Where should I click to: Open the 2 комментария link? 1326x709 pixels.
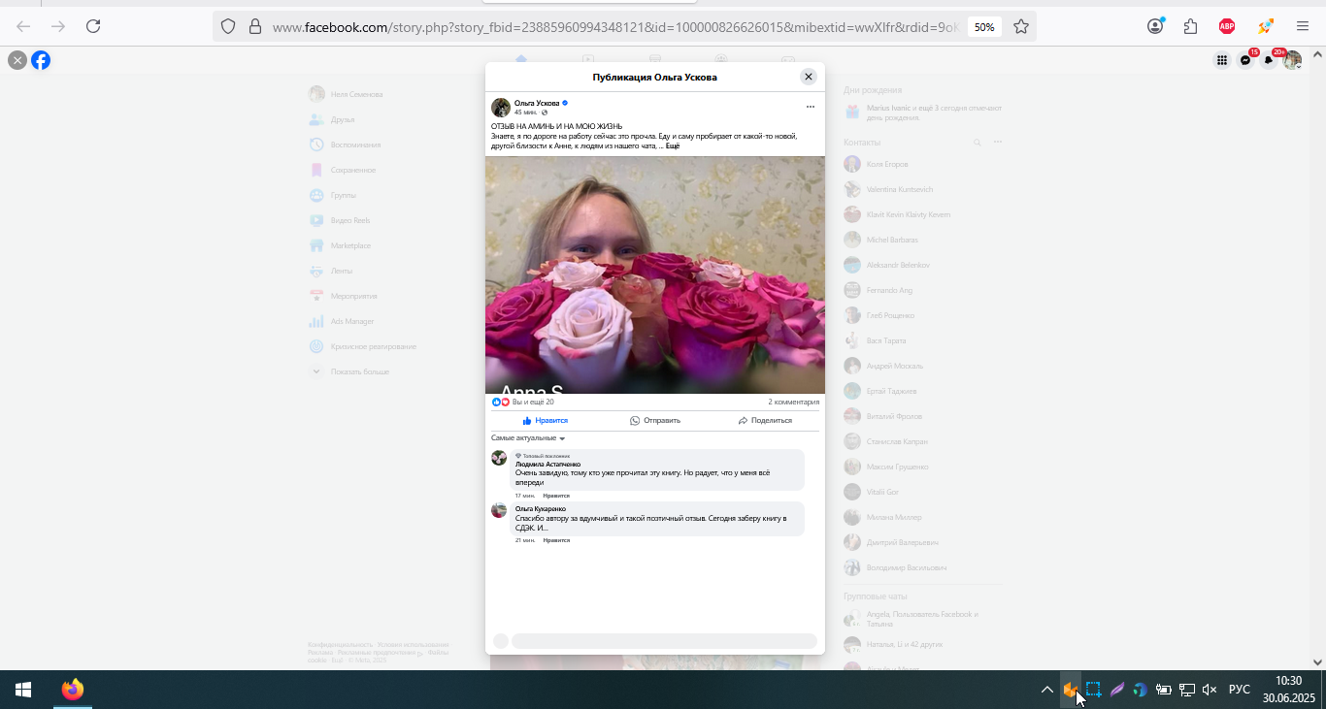click(x=794, y=402)
